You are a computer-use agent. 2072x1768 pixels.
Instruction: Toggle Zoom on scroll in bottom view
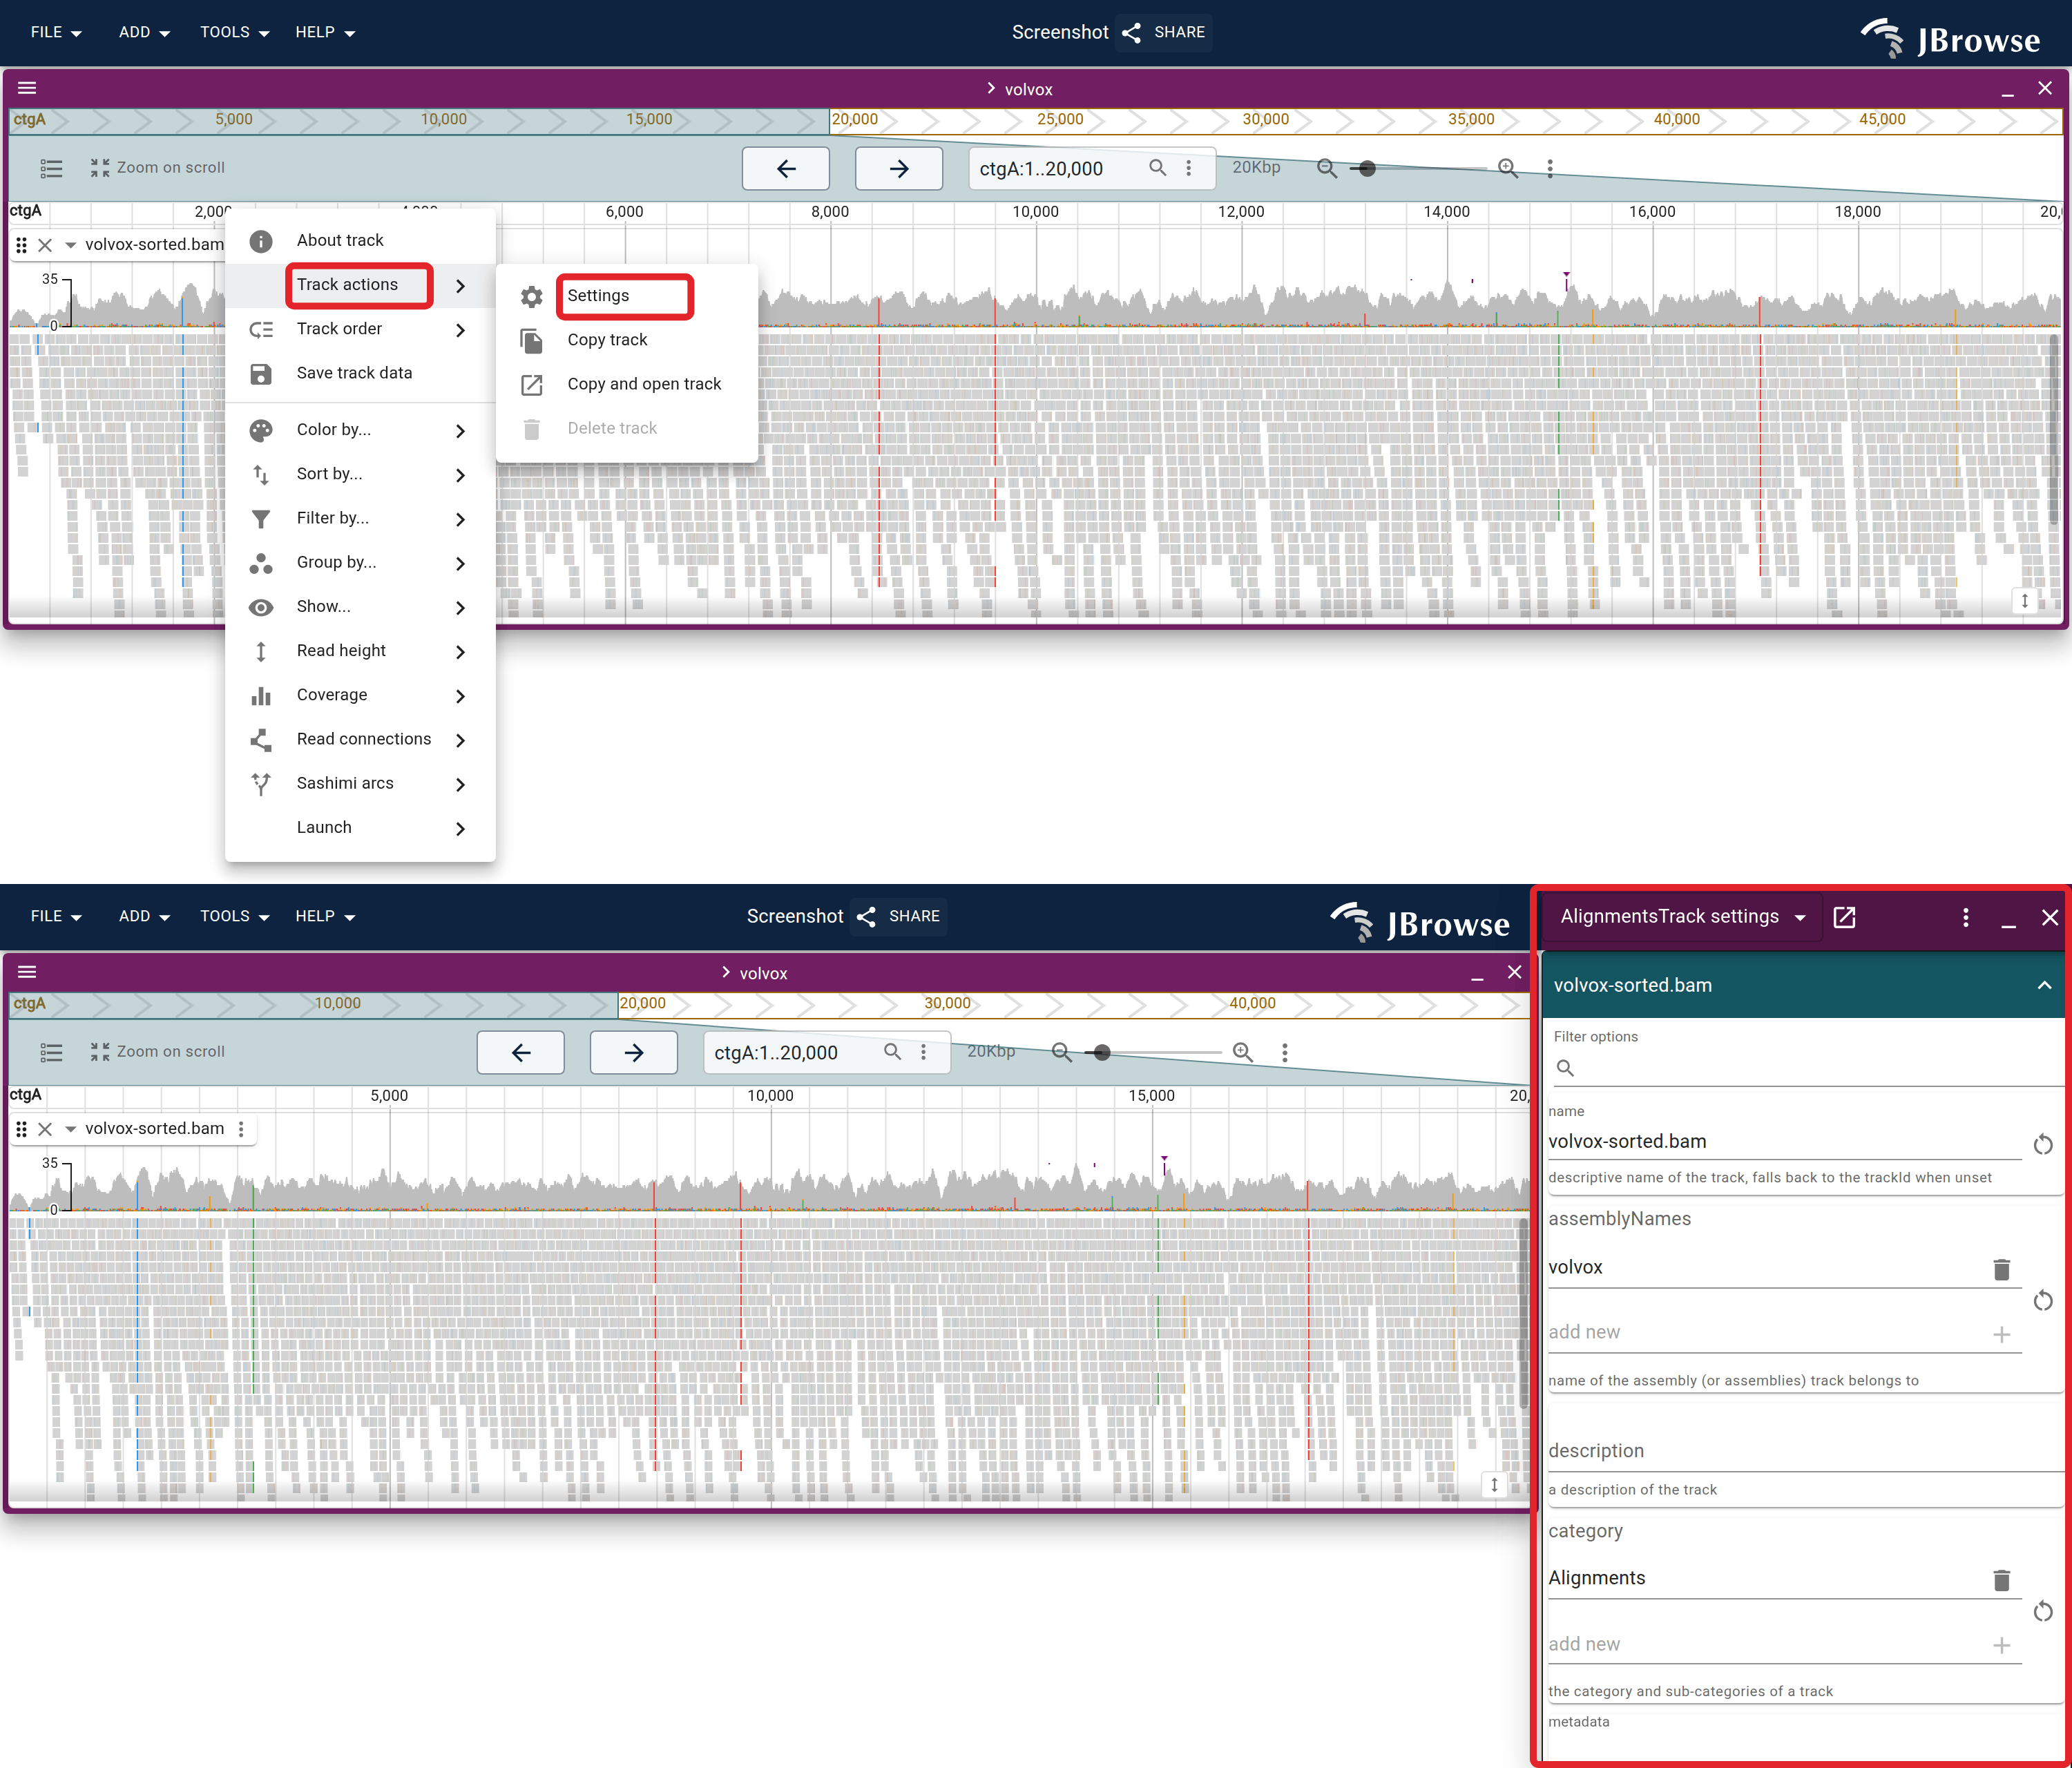tap(158, 1052)
